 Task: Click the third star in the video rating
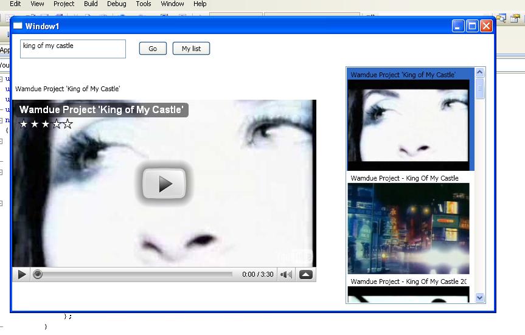coord(46,124)
